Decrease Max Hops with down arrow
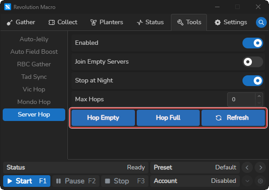Image resolution: width=269 pixels, height=190 pixels. (x=259, y=103)
